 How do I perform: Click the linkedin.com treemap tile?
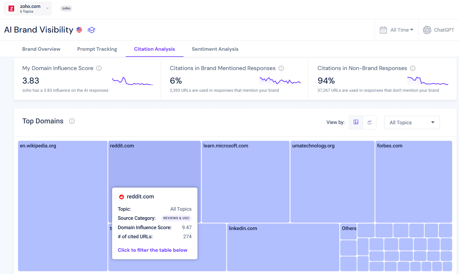[x=283, y=248]
